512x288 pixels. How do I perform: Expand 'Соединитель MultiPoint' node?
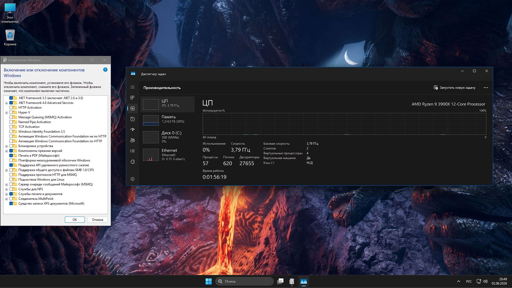(6, 199)
